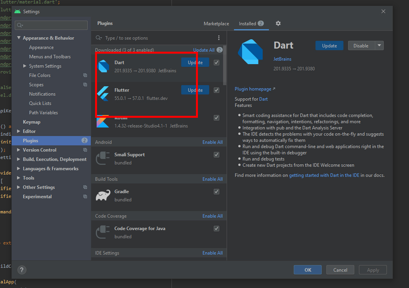409x288 pixels.
Task: Open plugin settings gear icon
Action: (278, 24)
